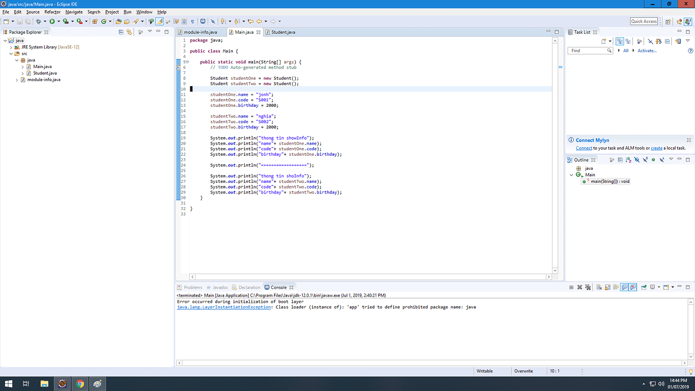Open the Debug tool in the toolbar
Image resolution: width=695 pixels, height=391 pixels.
click(38, 21)
